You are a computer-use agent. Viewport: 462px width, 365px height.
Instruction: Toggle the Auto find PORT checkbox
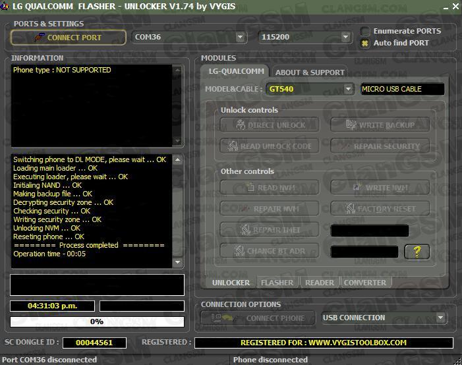pyautogui.click(x=364, y=43)
